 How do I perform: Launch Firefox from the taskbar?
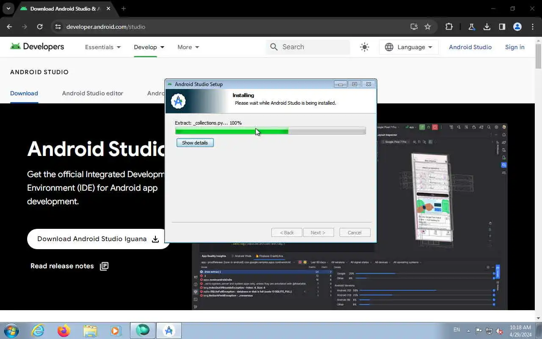(64, 331)
